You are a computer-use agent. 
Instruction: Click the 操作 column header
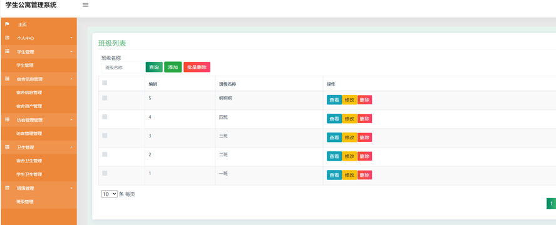[x=331, y=84]
